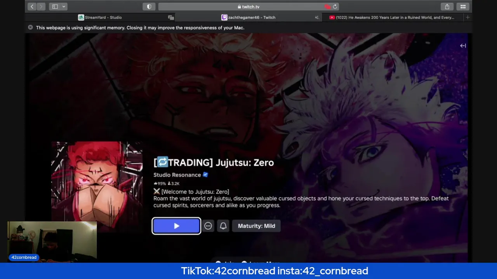Open the privacy shield report icon
The width and height of the screenshot is (497, 279).
(149, 7)
